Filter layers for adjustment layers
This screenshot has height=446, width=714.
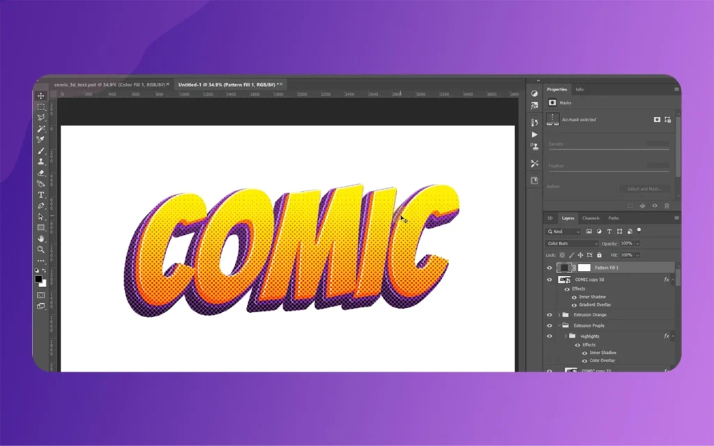[x=599, y=231]
